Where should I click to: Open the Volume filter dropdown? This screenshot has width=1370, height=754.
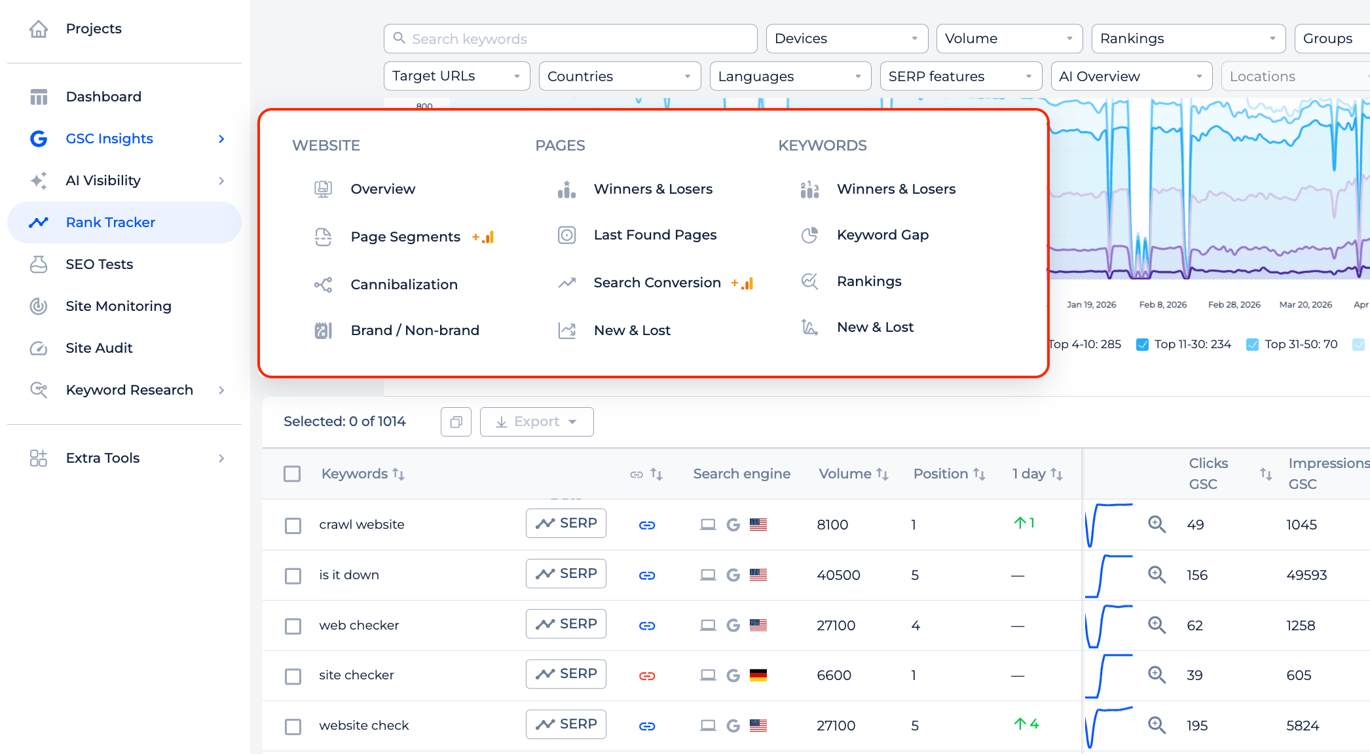click(x=1009, y=39)
